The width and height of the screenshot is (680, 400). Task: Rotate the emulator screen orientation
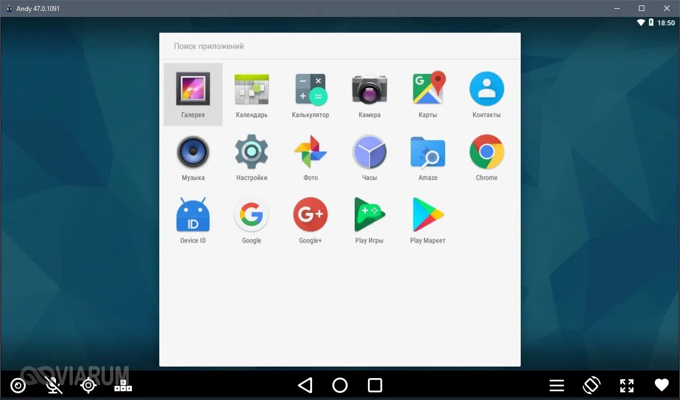point(592,385)
